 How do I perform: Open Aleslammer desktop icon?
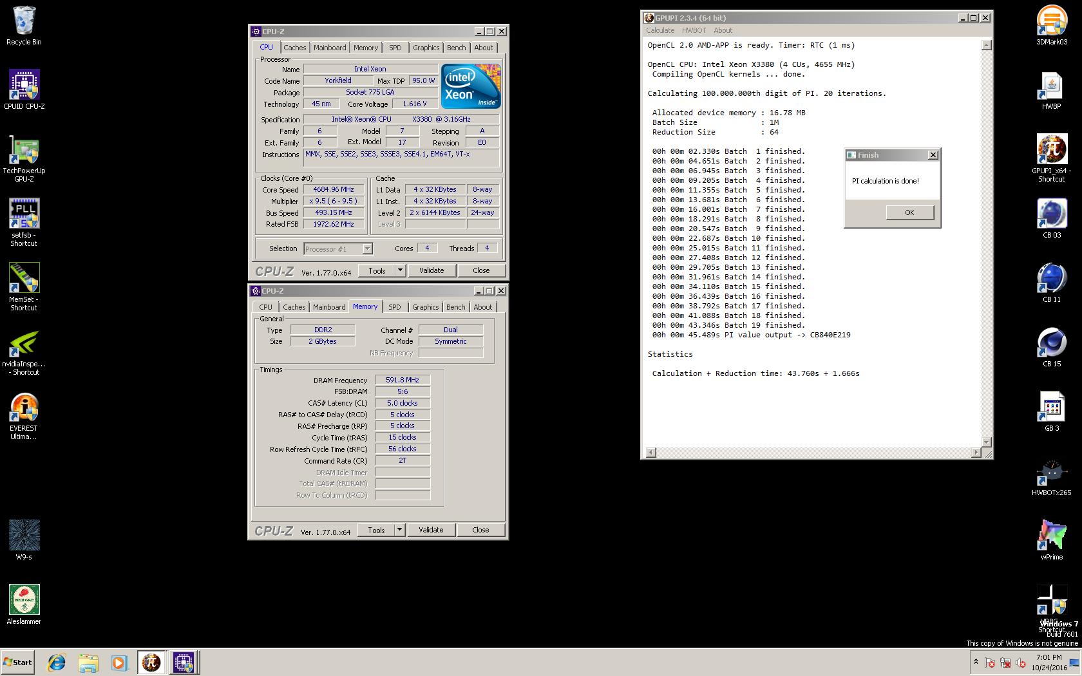click(24, 605)
